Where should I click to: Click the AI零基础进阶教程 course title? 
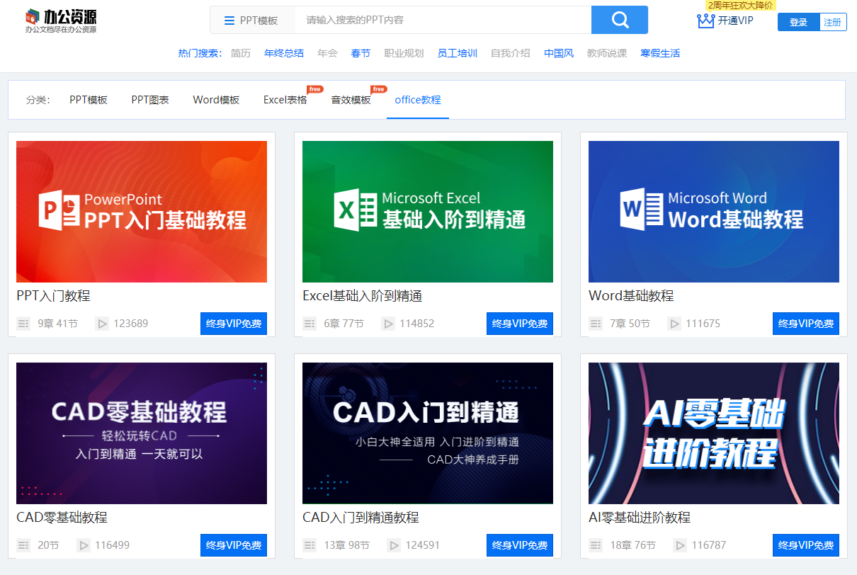coord(640,518)
